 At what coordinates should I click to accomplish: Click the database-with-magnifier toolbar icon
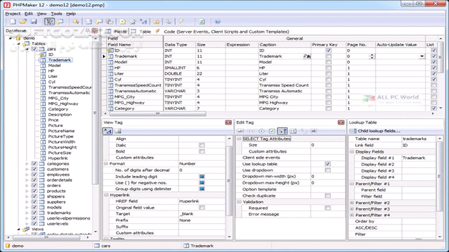75,21
